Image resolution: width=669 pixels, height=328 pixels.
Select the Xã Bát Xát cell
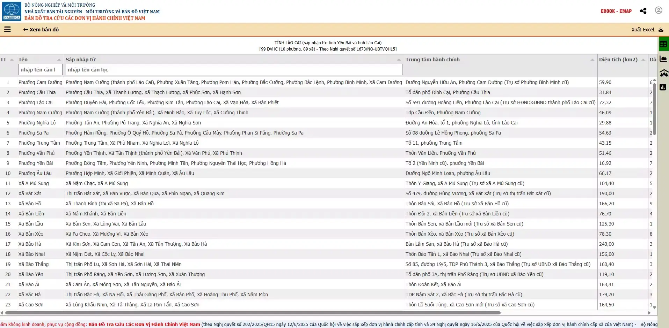[30, 193]
